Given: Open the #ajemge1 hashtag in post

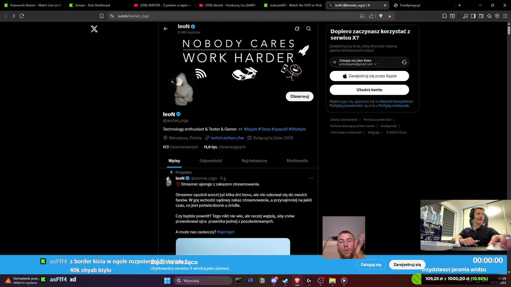Looking at the screenshot, I should [x=226, y=232].
